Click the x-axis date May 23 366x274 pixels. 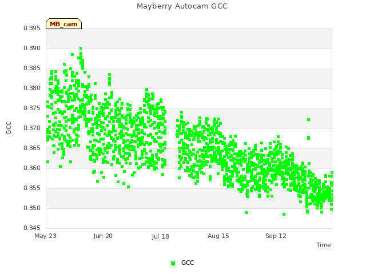[x=45, y=236]
